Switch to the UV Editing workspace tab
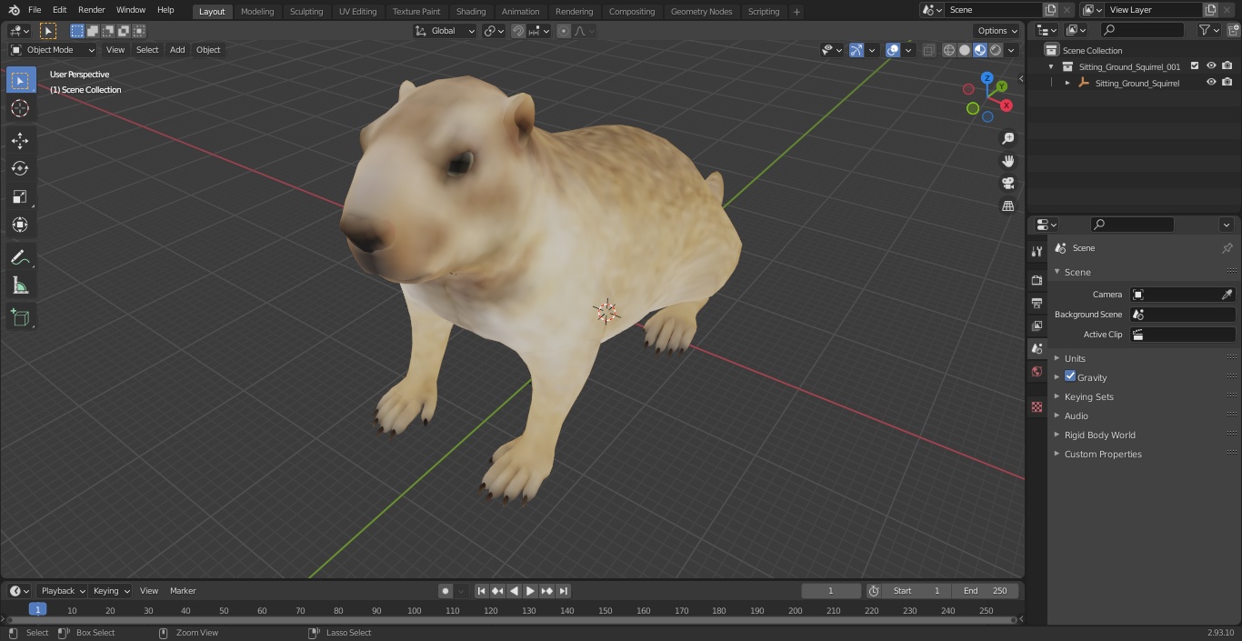 pyautogui.click(x=357, y=11)
